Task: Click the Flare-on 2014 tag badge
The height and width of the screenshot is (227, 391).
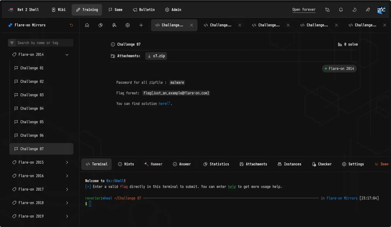Action: [x=339, y=69]
